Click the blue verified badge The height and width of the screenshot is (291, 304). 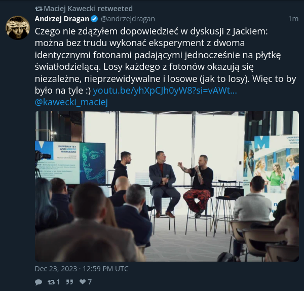[x=94, y=19]
